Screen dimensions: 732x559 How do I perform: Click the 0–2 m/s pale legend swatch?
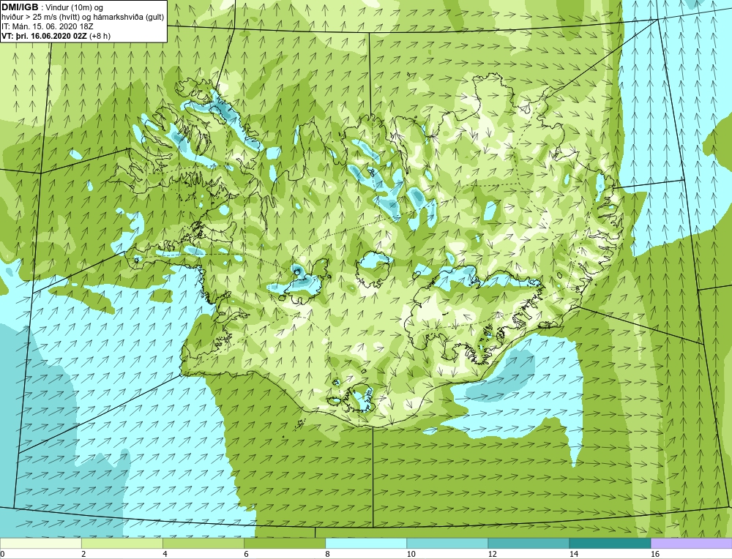(40, 543)
